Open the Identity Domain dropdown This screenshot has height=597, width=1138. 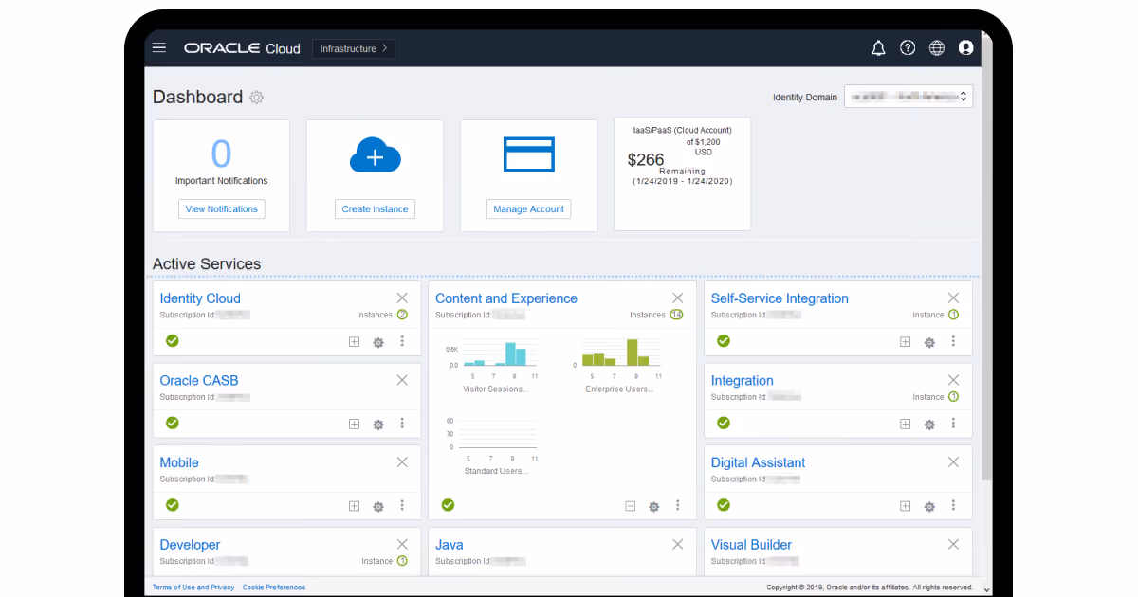(909, 97)
